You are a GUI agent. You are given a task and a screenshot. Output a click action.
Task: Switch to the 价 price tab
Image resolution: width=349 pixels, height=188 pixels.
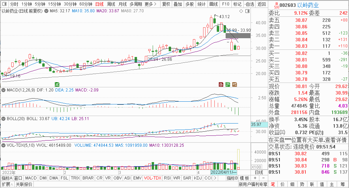[x=283, y=184]
